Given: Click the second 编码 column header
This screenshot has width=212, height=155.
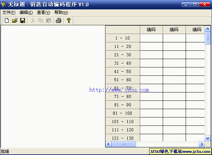Looking at the screenshot, I should (174, 30).
